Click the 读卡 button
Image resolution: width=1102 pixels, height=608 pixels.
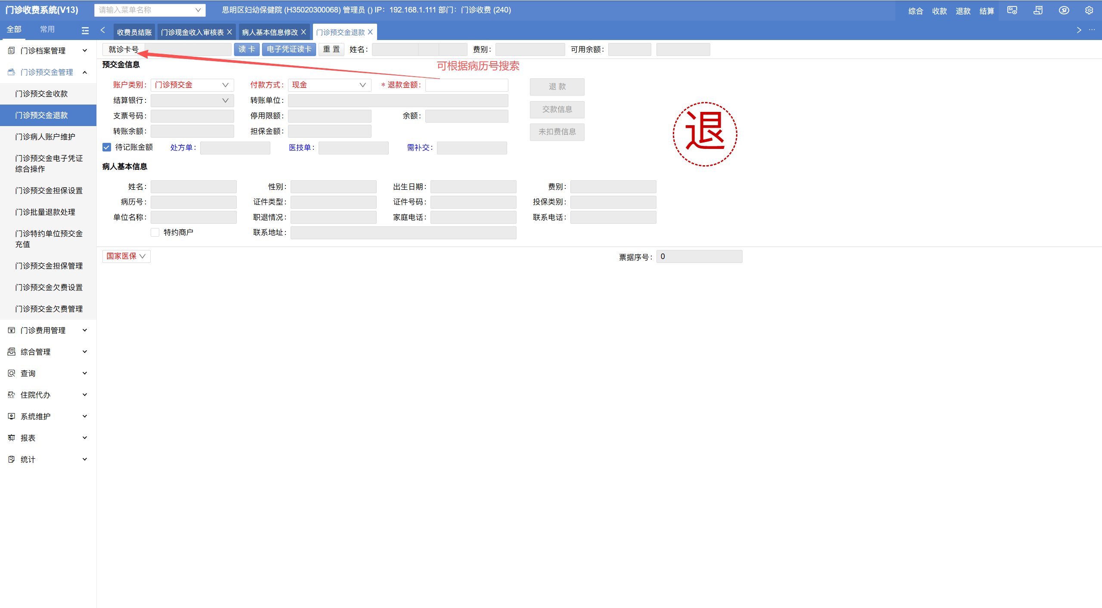[247, 49]
